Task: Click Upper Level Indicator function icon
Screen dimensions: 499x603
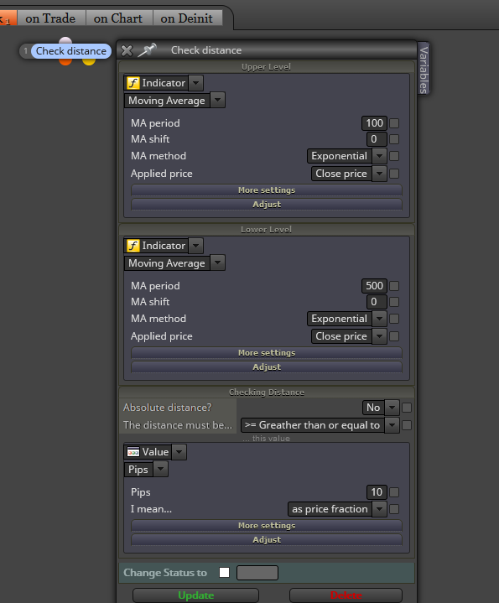Action: point(133,83)
